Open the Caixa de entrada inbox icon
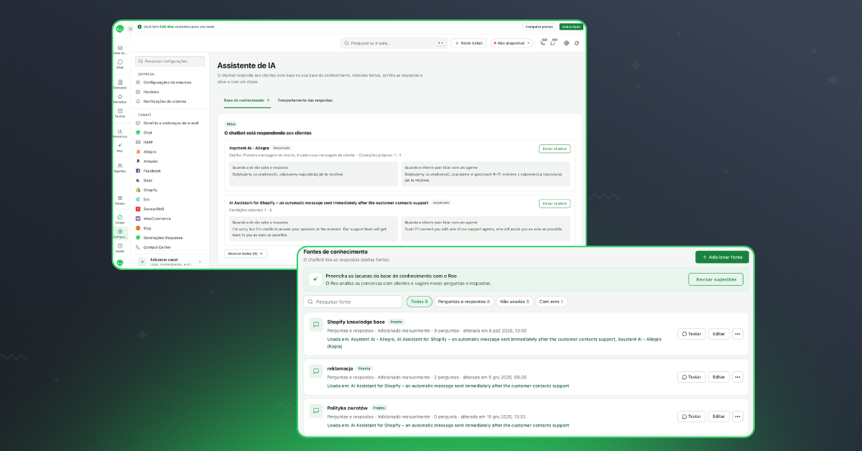The width and height of the screenshot is (862, 451). [120, 48]
